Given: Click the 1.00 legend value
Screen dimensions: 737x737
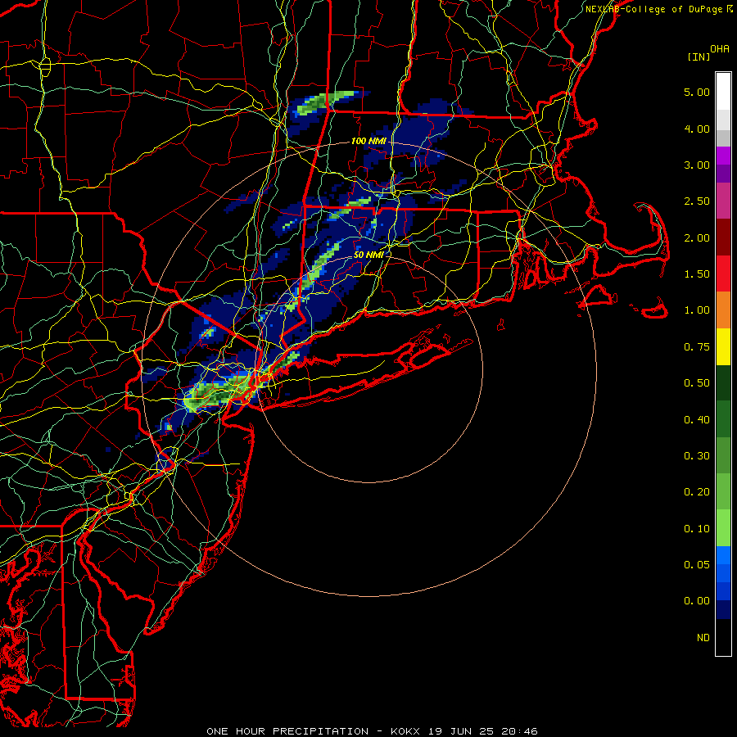Looking at the screenshot, I should [697, 310].
